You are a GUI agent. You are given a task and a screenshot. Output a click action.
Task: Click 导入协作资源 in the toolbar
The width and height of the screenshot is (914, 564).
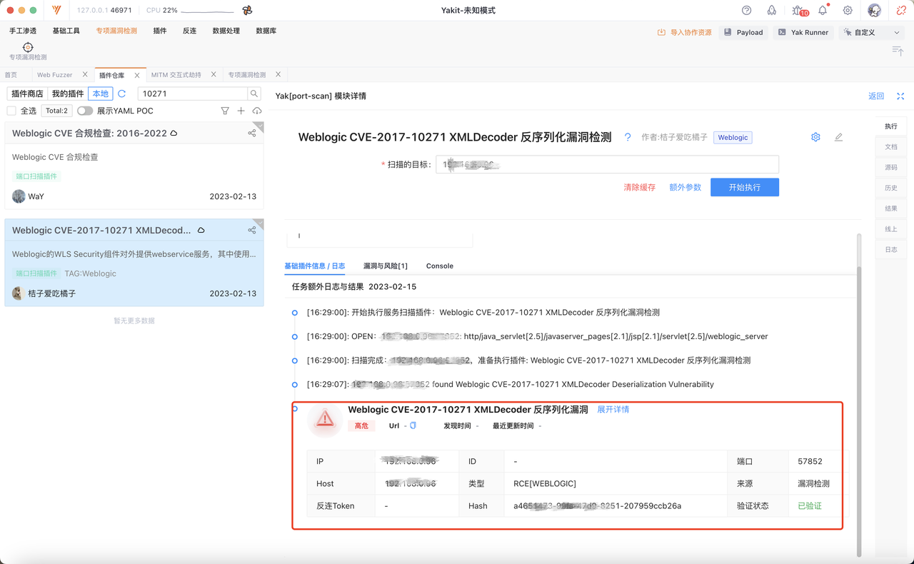(685, 32)
